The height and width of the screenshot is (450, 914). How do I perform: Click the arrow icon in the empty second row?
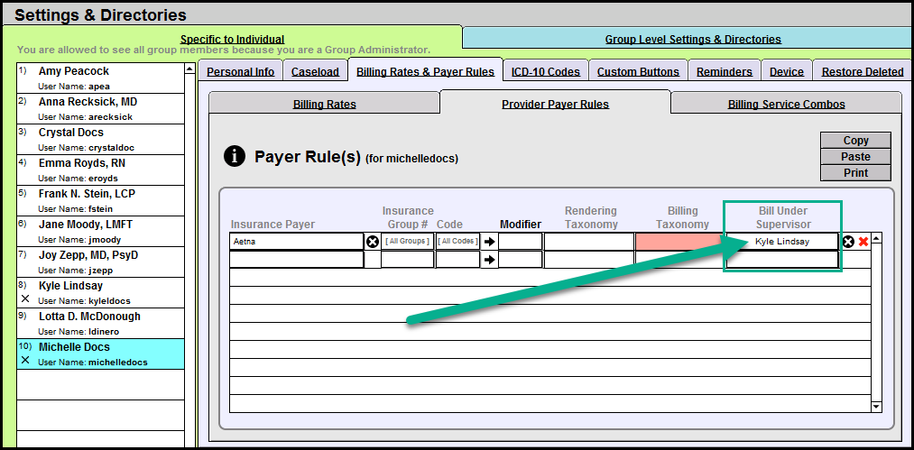[x=490, y=260]
